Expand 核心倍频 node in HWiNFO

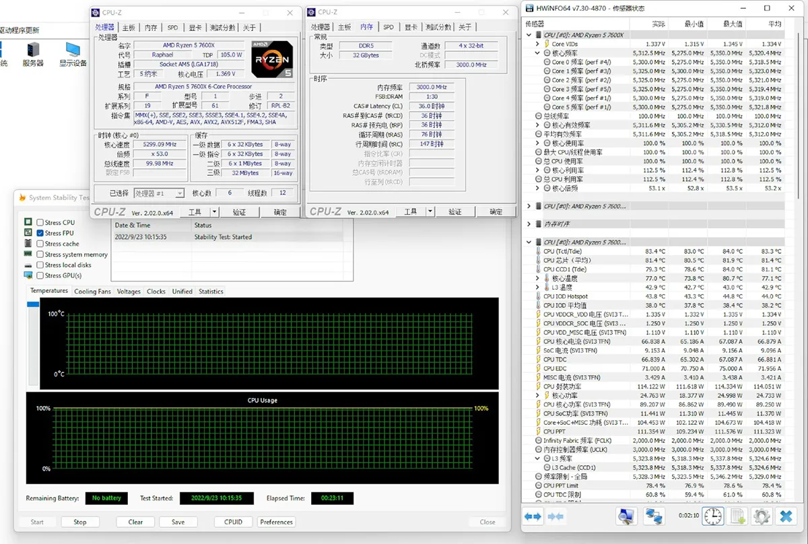tap(537, 188)
